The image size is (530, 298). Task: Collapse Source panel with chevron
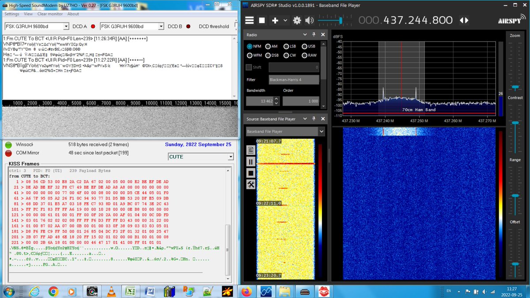tap(305, 119)
